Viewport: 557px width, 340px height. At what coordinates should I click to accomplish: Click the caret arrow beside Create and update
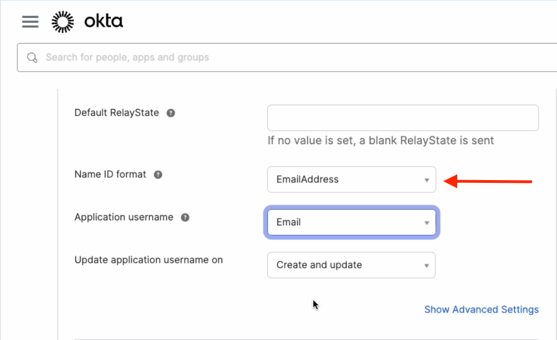426,266
